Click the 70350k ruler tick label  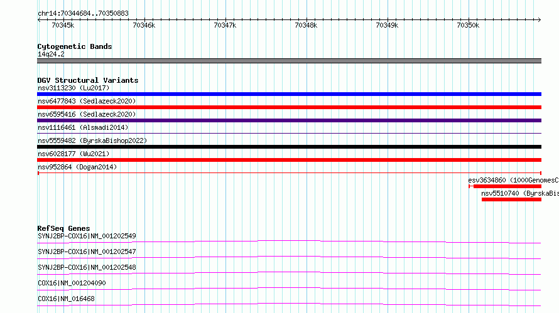pyautogui.click(x=468, y=25)
